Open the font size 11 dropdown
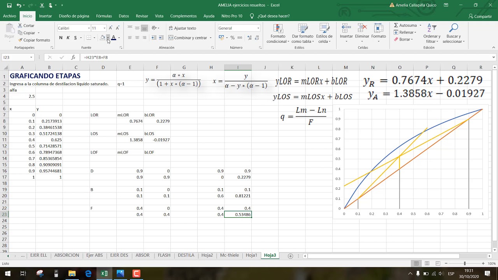The image size is (498, 280). click(104, 28)
